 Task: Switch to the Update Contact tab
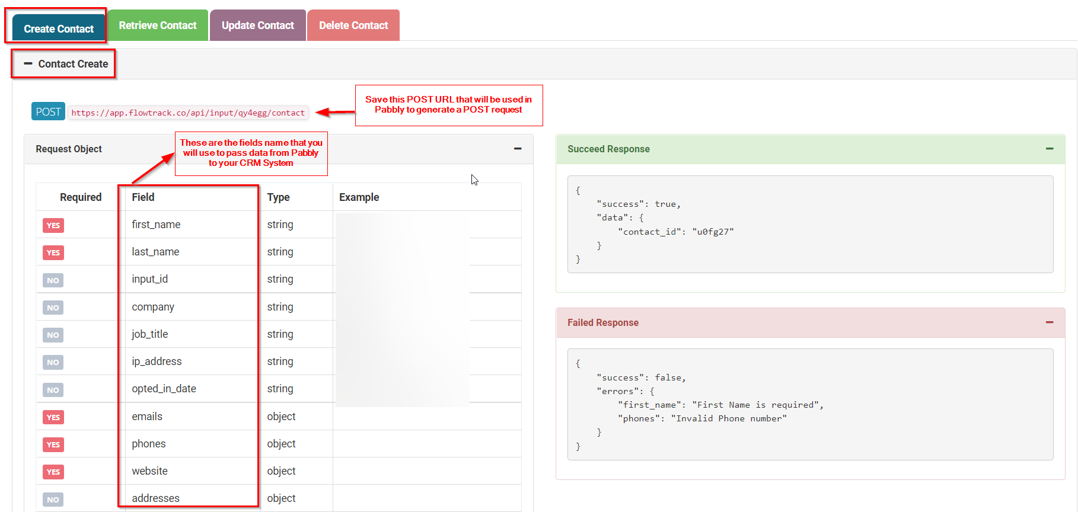click(x=258, y=25)
